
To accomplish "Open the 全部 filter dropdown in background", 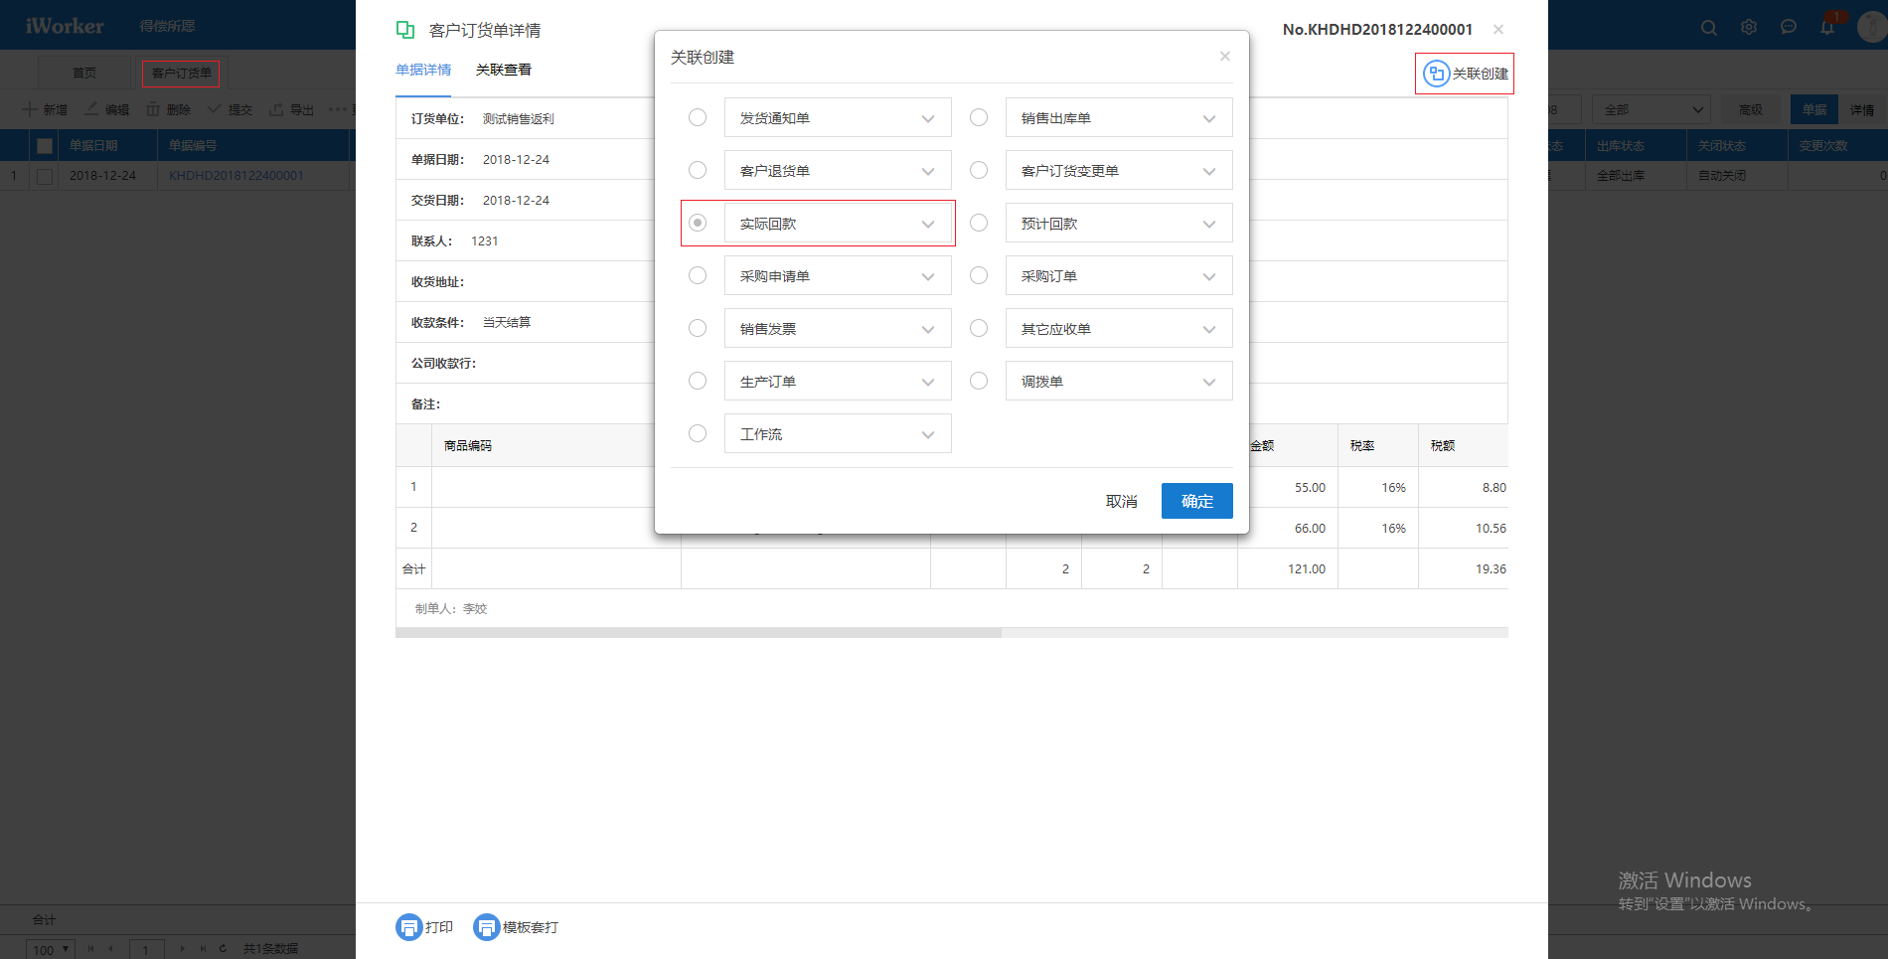I will [1651, 109].
